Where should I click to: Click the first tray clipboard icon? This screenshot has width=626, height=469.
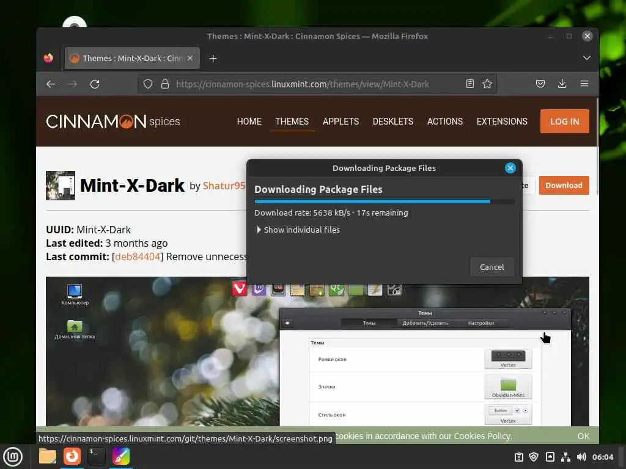point(518,457)
